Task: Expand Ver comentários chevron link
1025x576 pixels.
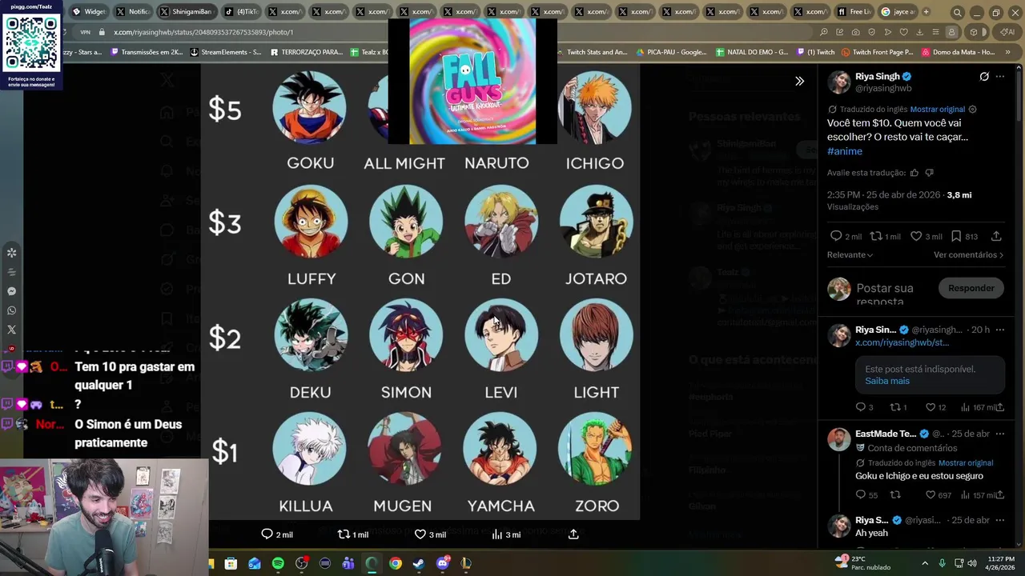Action: coord(968,255)
